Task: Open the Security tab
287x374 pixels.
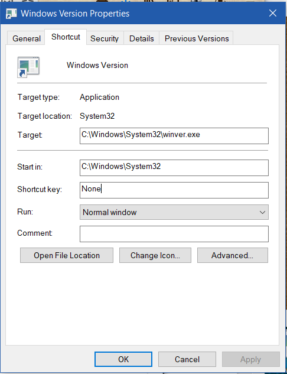Action: tap(105, 38)
